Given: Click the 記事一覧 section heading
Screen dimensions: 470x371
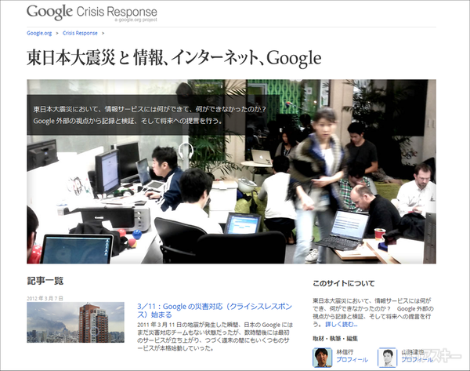Looking at the screenshot, I should pyautogui.click(x=45, y=281).
